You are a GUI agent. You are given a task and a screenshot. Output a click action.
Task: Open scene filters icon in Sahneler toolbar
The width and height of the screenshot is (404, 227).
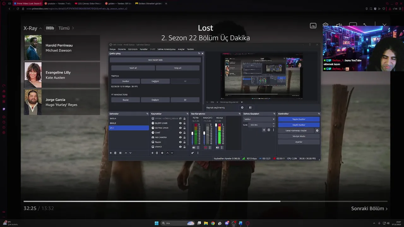[120, 153]
